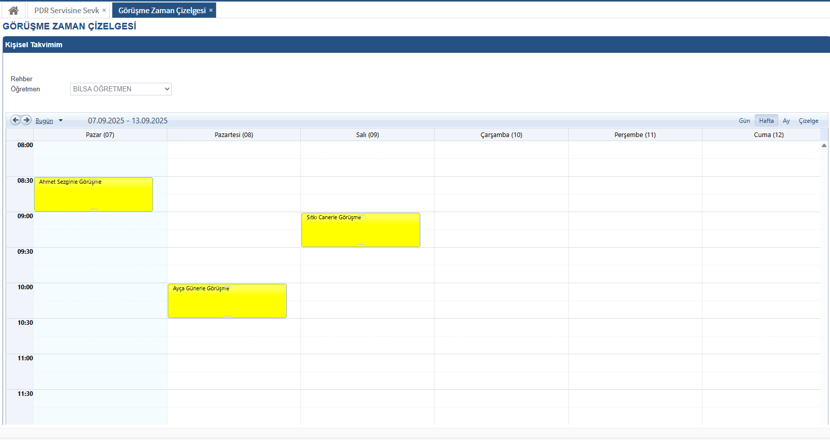Click the Çarşamba (10) column header
The height and width of the screenshot is (440, 830).
501,135
